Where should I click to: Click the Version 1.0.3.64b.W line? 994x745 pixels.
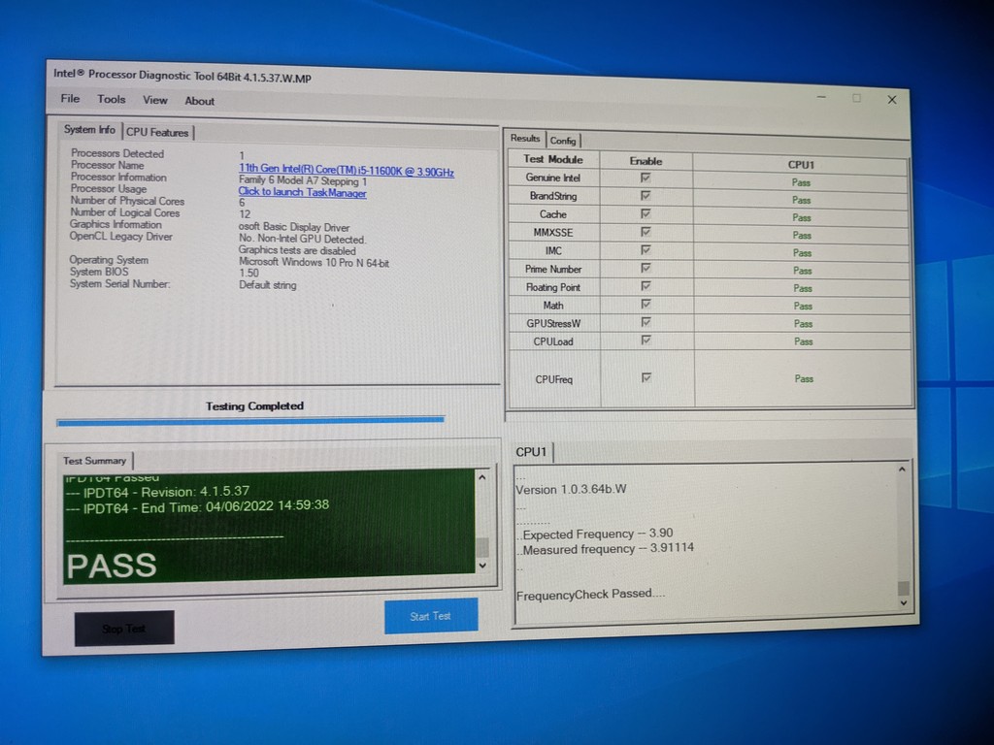pyautogui.click(x=571, y=489)
